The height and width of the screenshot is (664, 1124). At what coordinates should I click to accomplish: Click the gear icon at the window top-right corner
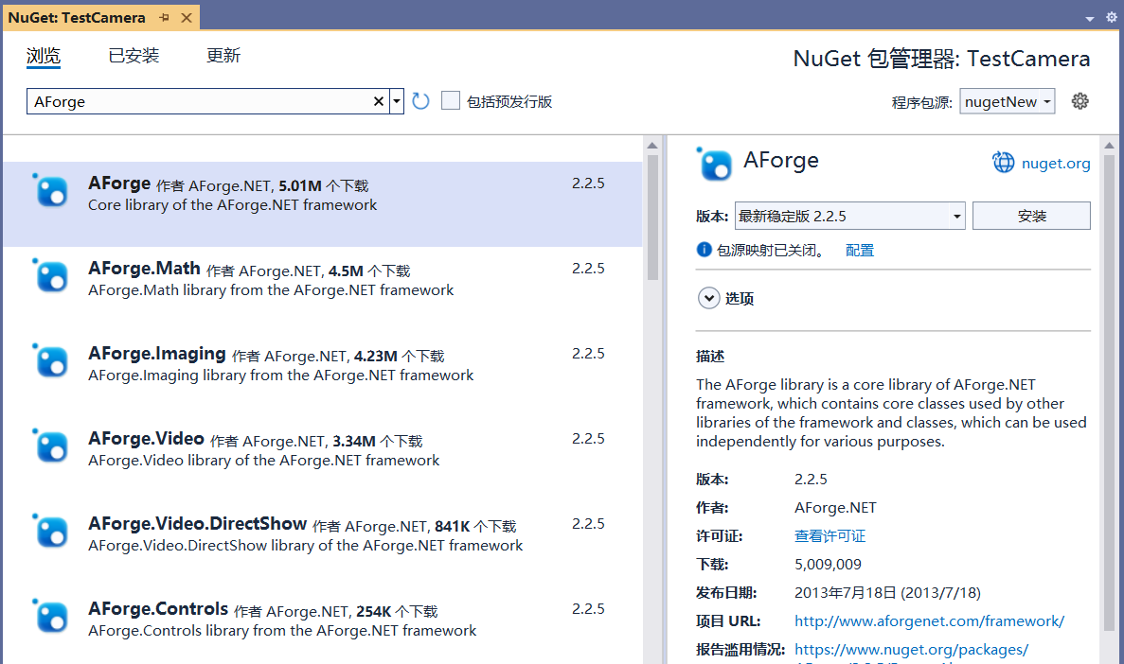tap(1111, 16)
